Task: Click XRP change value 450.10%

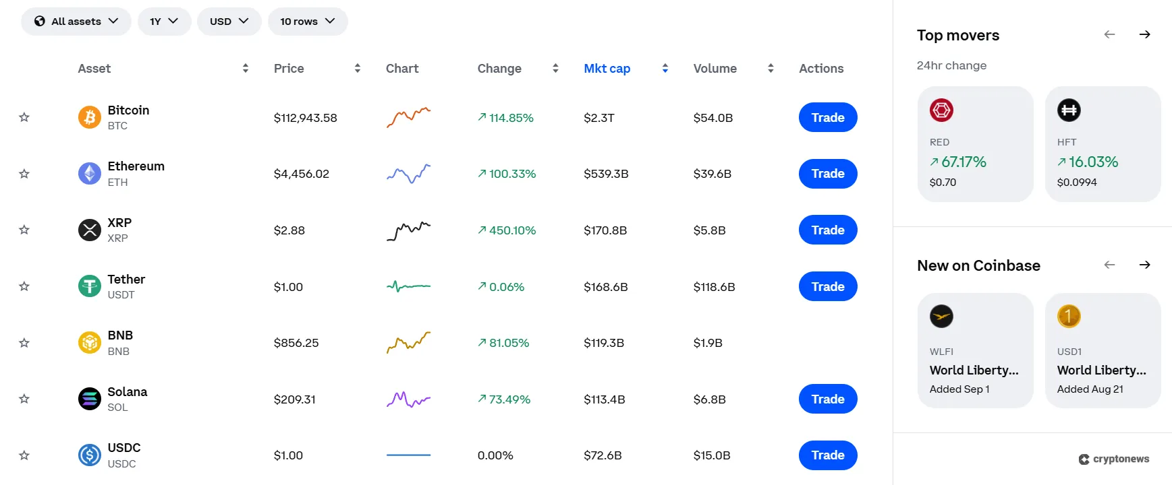Action: pos(507,230)
